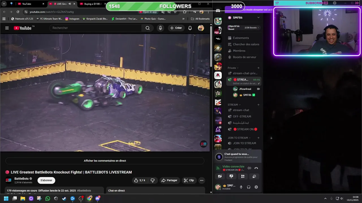The width and height of the screenshot is (362, 203).
Task: Open the Windows Start menu
Action: tap(6, 198)
